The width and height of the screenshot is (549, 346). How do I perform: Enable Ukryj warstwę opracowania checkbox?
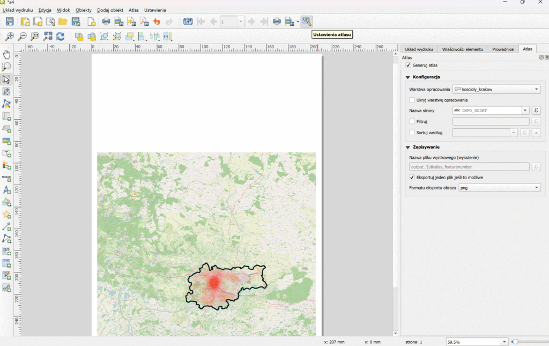pyautogui.click(x=412, y=100)
